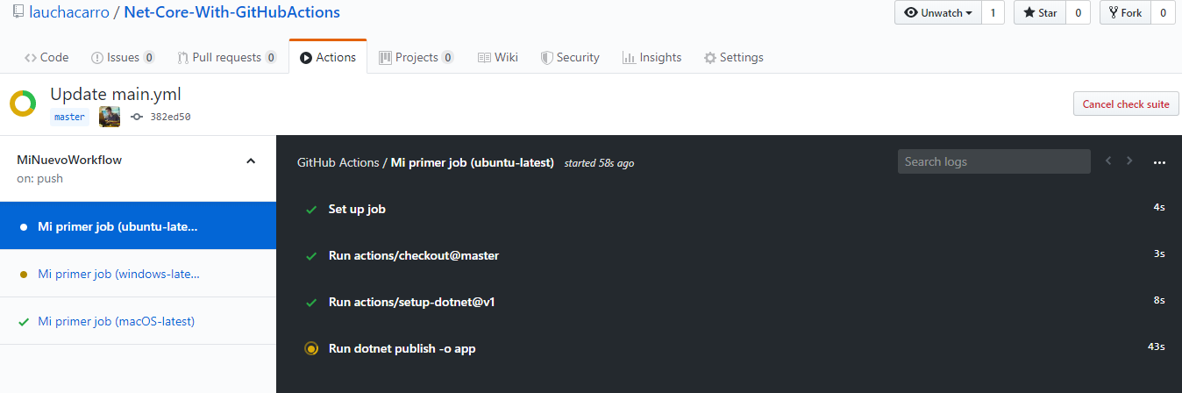
Task: Click the Update main.yml title
Action: pos(116,94)
